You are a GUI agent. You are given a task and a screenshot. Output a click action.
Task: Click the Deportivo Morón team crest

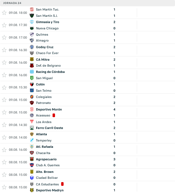(x=32, y=109)
